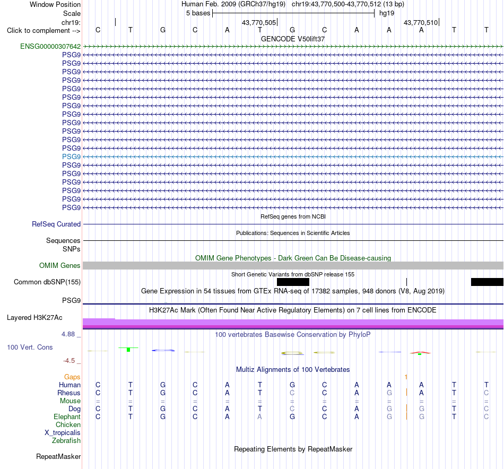Viewport: 504px width, 469px height.
Task: Click the black Sequences track line
Action: click(x=293, y=240)
